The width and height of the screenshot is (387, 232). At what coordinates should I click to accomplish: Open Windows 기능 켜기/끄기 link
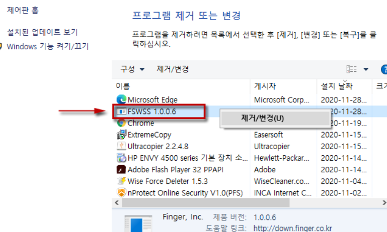[x=48, y=46]
